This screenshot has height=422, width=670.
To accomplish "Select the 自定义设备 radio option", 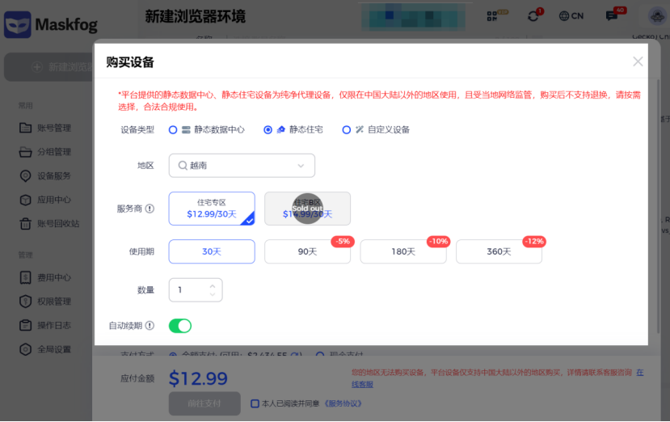I will click(x=347, y=129).
